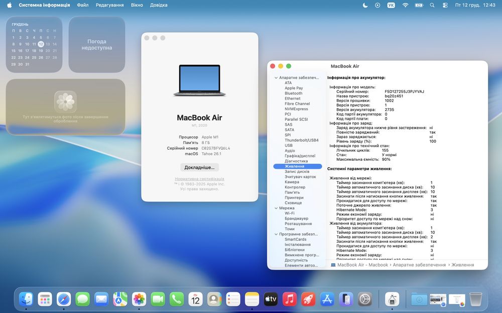The image size is (502, 313).
Task: Select Сховище in the sidebar
Action: (x=293, y=203)
